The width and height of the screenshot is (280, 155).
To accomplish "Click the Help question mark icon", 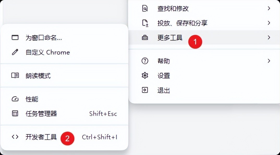I will [x=145, y=61].
